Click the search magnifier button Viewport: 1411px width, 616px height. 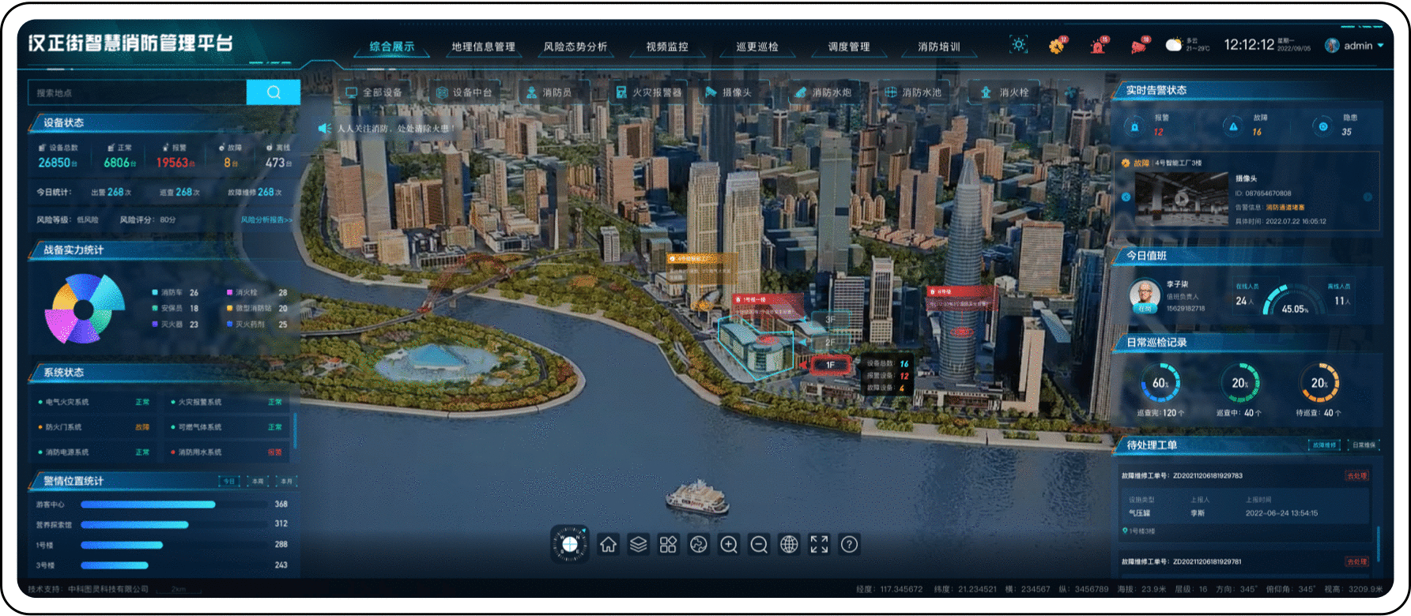274,92
